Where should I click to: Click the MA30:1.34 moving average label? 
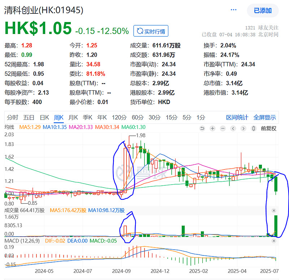(x=107, y=127)
